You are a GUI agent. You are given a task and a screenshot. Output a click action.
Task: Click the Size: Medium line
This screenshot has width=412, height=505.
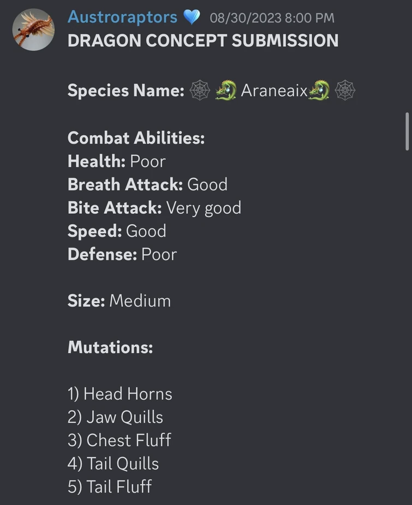click(x=118, y=300)
